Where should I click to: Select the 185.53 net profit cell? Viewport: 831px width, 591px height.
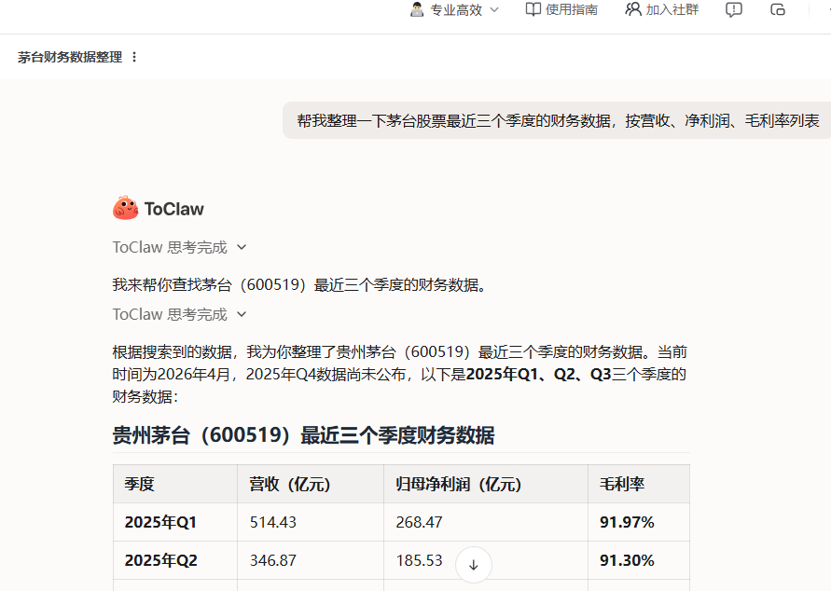pos(419,560)
